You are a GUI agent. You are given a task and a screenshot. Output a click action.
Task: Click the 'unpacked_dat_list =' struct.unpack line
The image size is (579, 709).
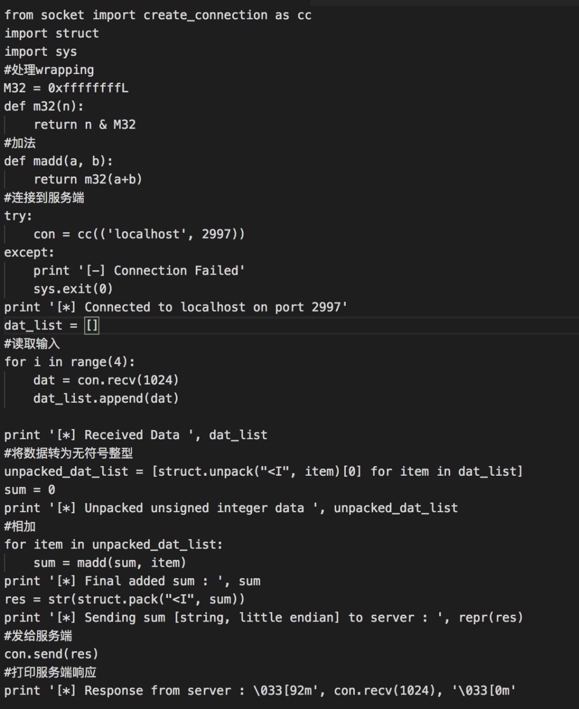263,471
